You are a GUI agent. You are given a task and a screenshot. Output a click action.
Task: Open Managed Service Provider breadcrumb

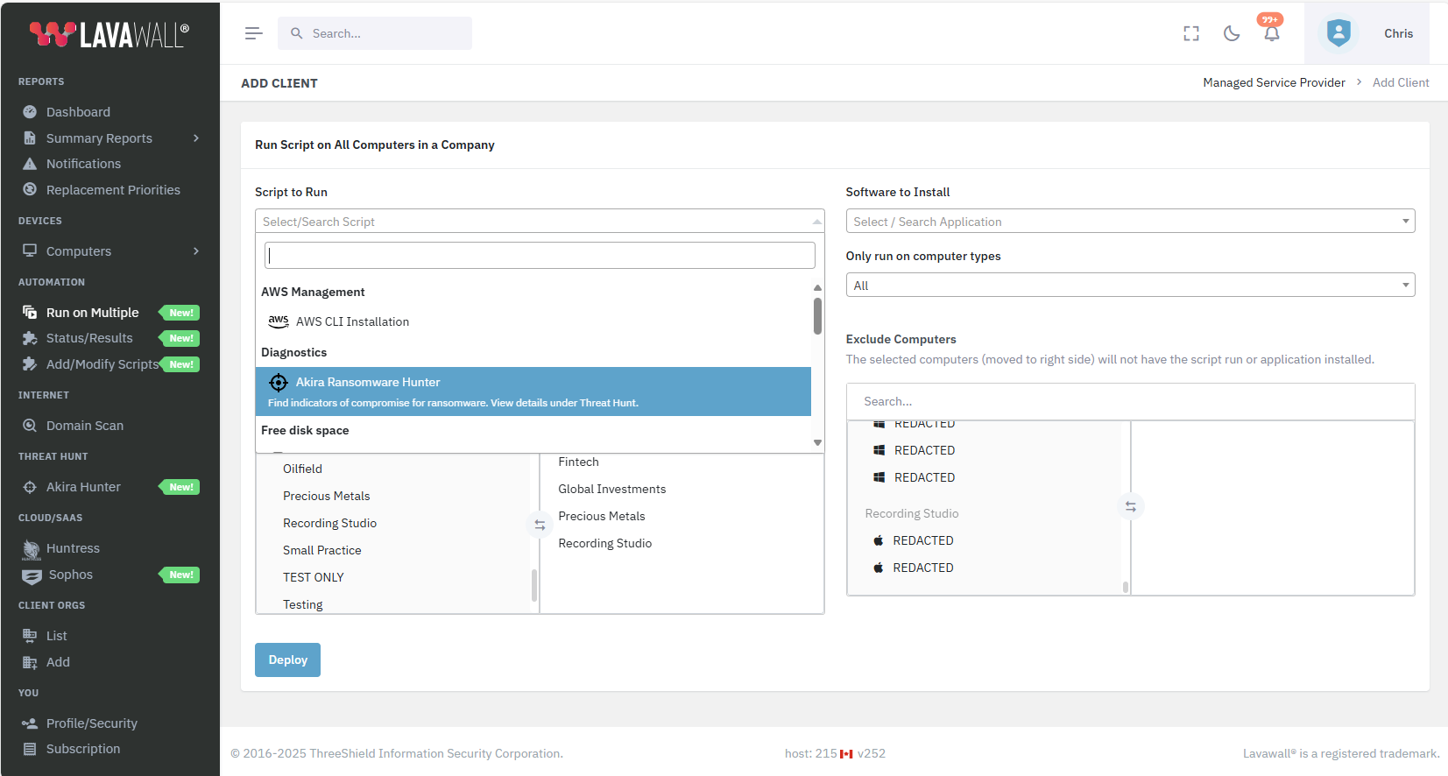tap(1274, 82)
